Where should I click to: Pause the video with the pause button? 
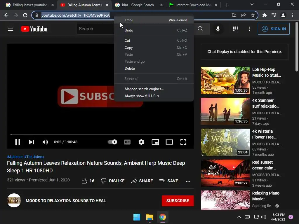click(18, 142)
